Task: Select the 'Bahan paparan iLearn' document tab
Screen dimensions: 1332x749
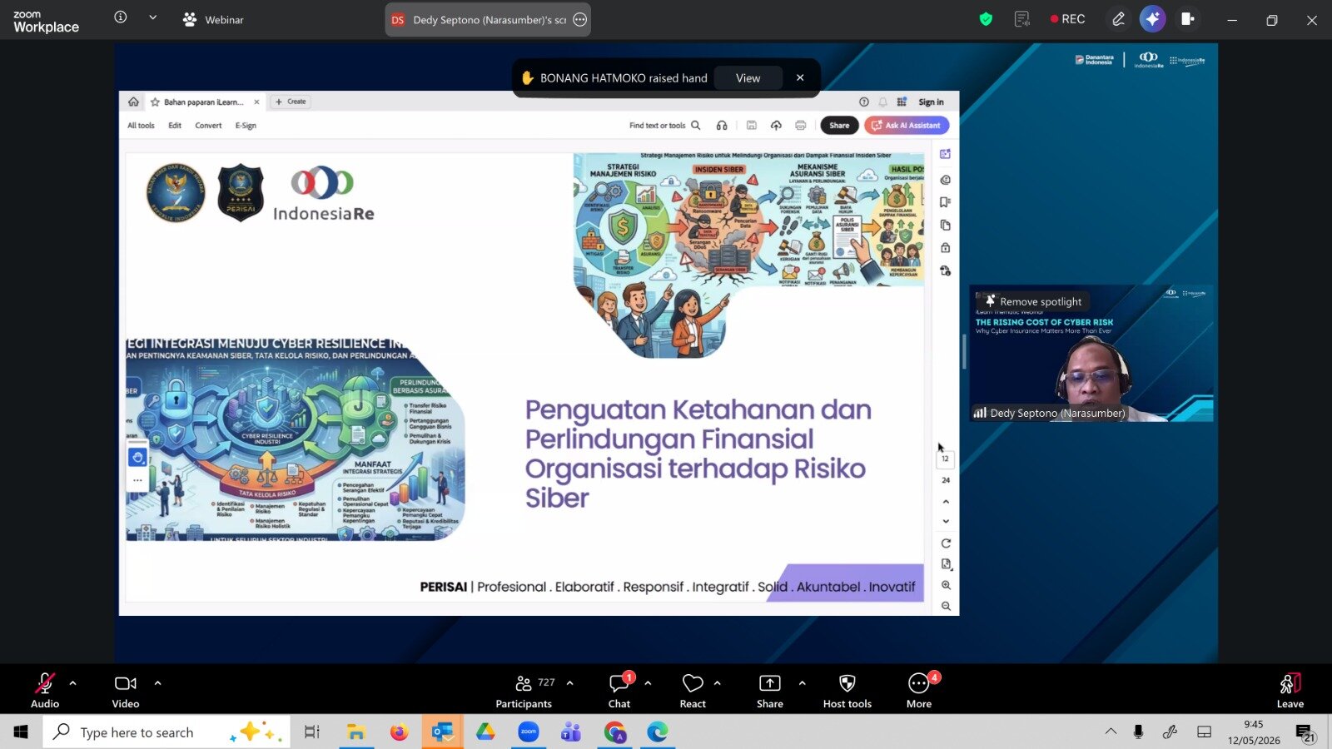Action: [x=203, y=102]
